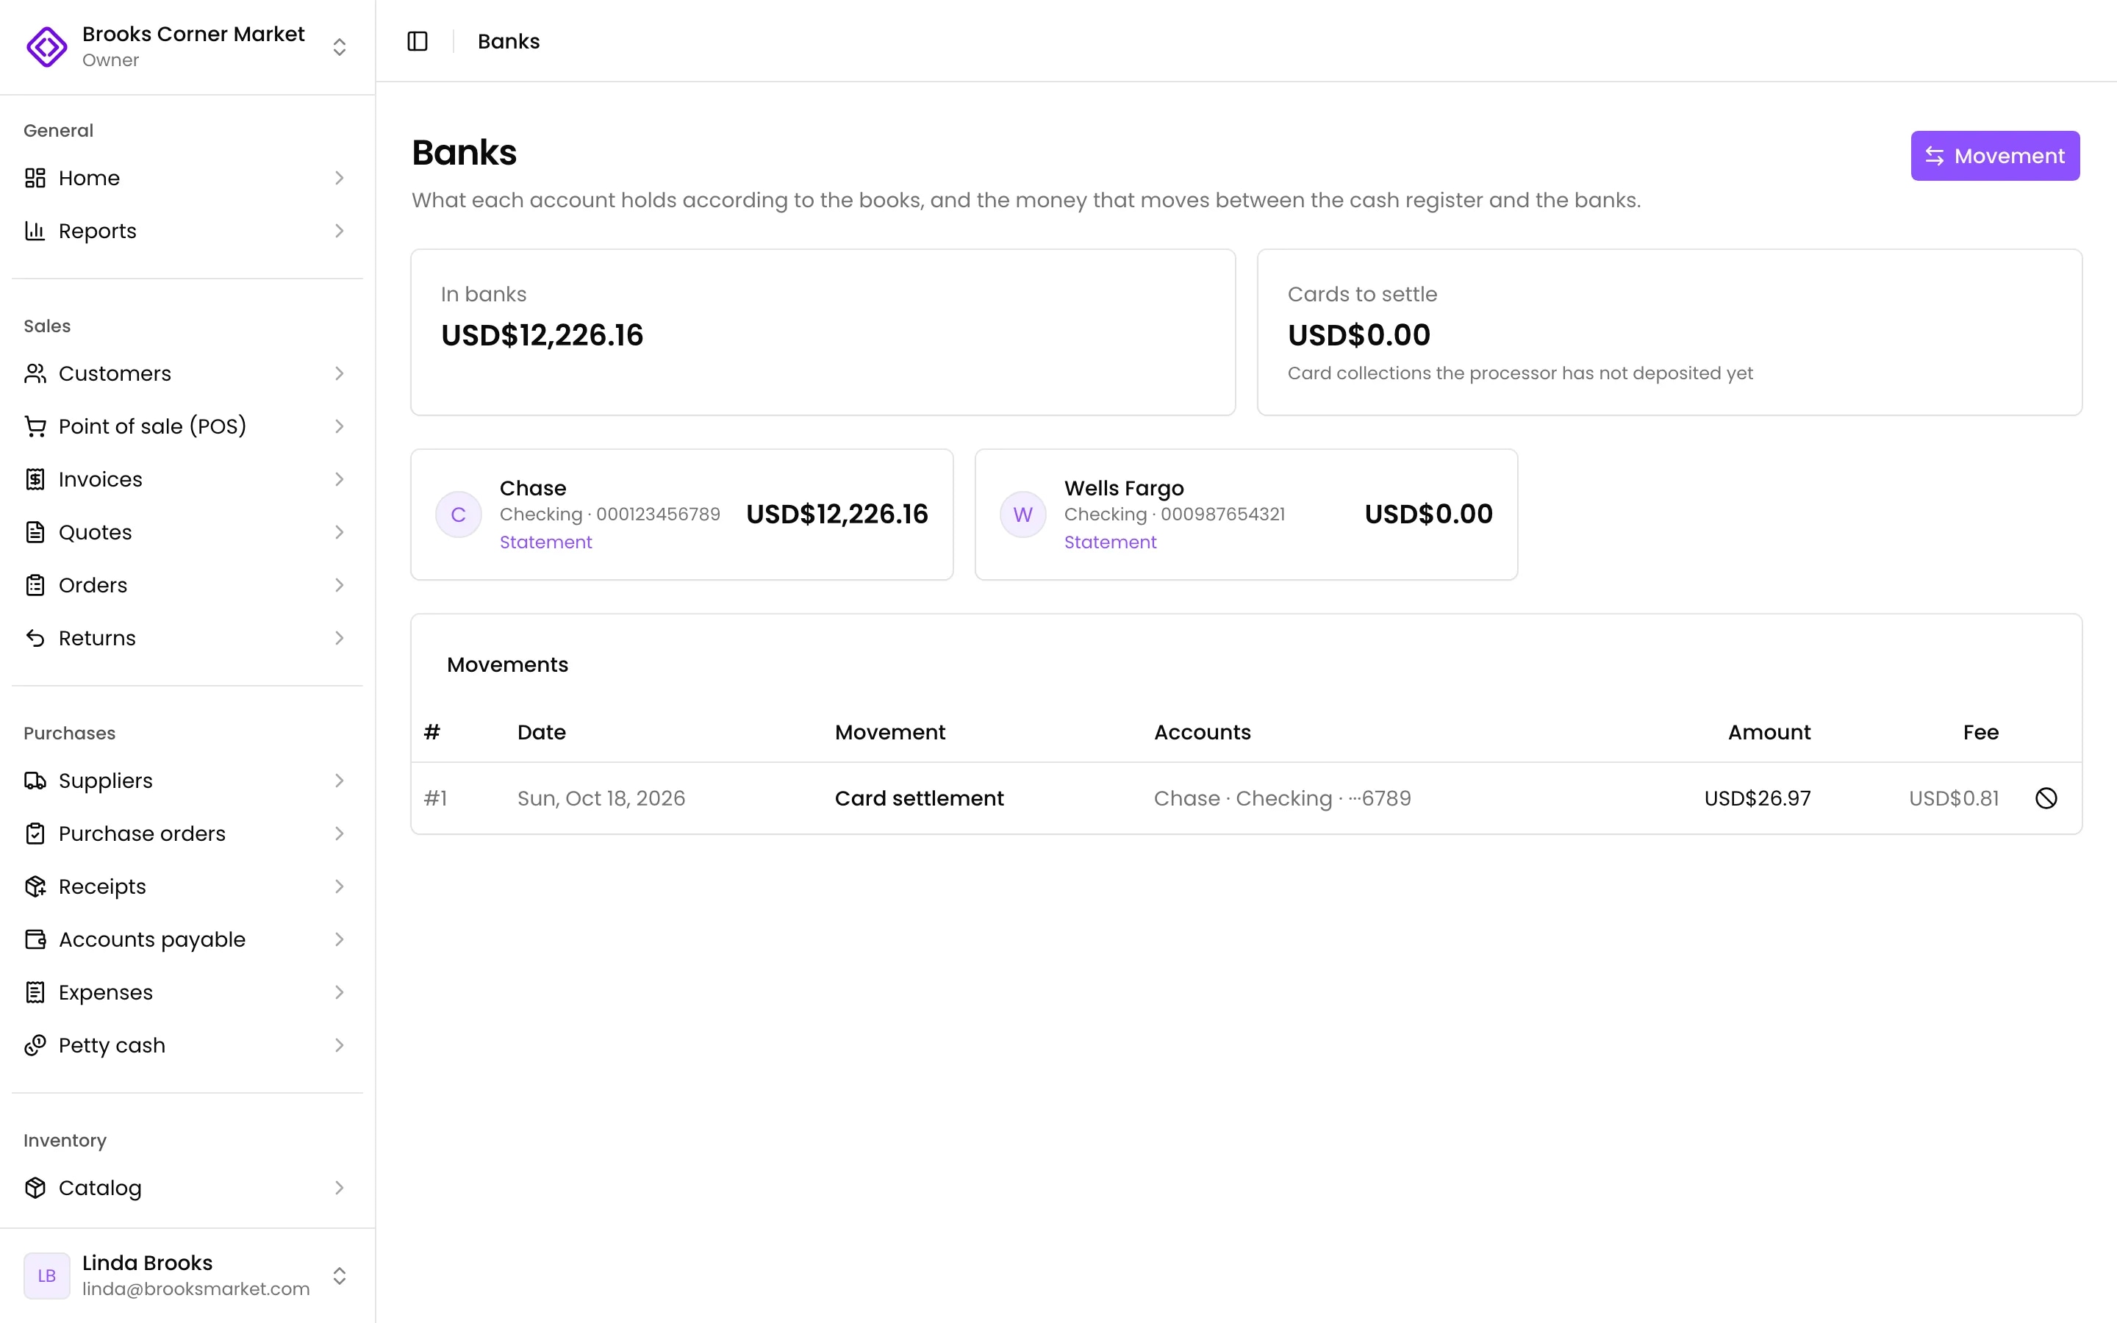This screenshot has height=1323, width=2117.
Task: Click the Home dashboard icon
Action: tap(35, 178)
